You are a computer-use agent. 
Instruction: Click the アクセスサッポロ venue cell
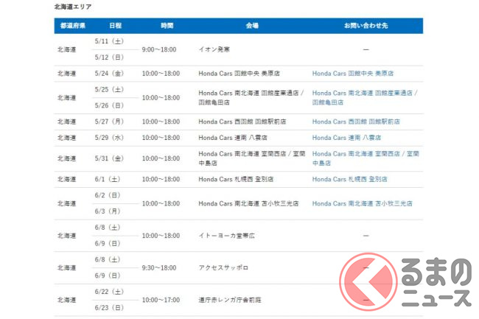click(221, 268)
